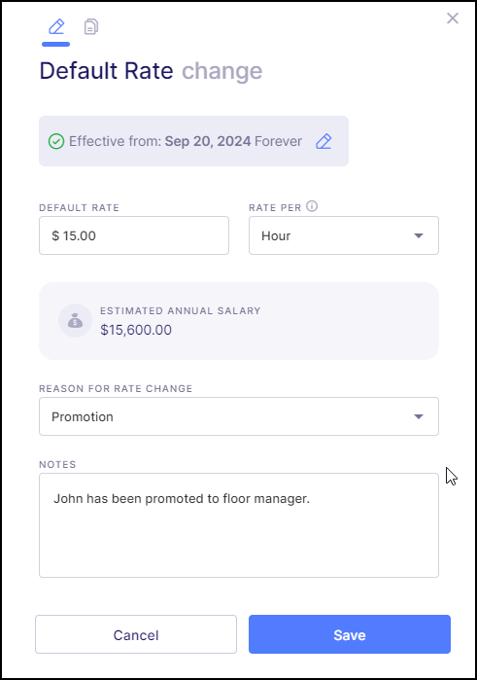Image resolution: width=477 pixels, height=680 pixels.
Task: Edit the effective date with pencil icon
Action: pos(324,141)
